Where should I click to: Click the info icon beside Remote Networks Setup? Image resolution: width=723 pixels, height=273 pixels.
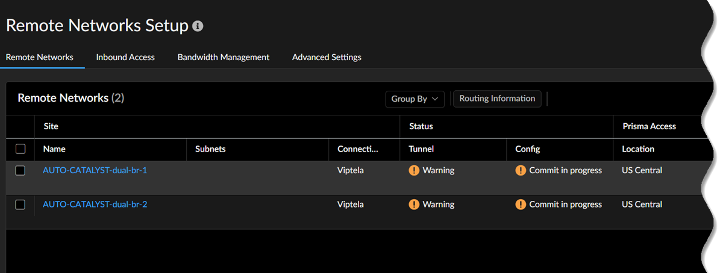tap(198, 26)
